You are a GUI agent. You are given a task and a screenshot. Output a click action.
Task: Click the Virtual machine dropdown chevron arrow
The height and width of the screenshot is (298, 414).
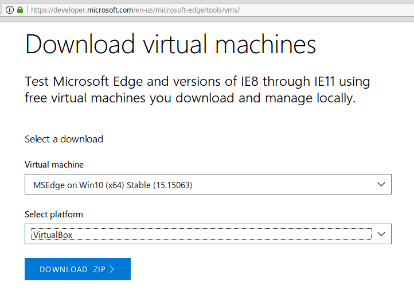coord(381,184)
